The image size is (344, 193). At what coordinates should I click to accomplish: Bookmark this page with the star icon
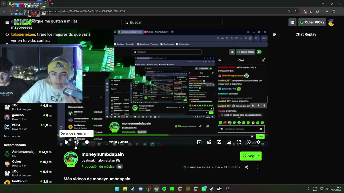click(295, 11)
